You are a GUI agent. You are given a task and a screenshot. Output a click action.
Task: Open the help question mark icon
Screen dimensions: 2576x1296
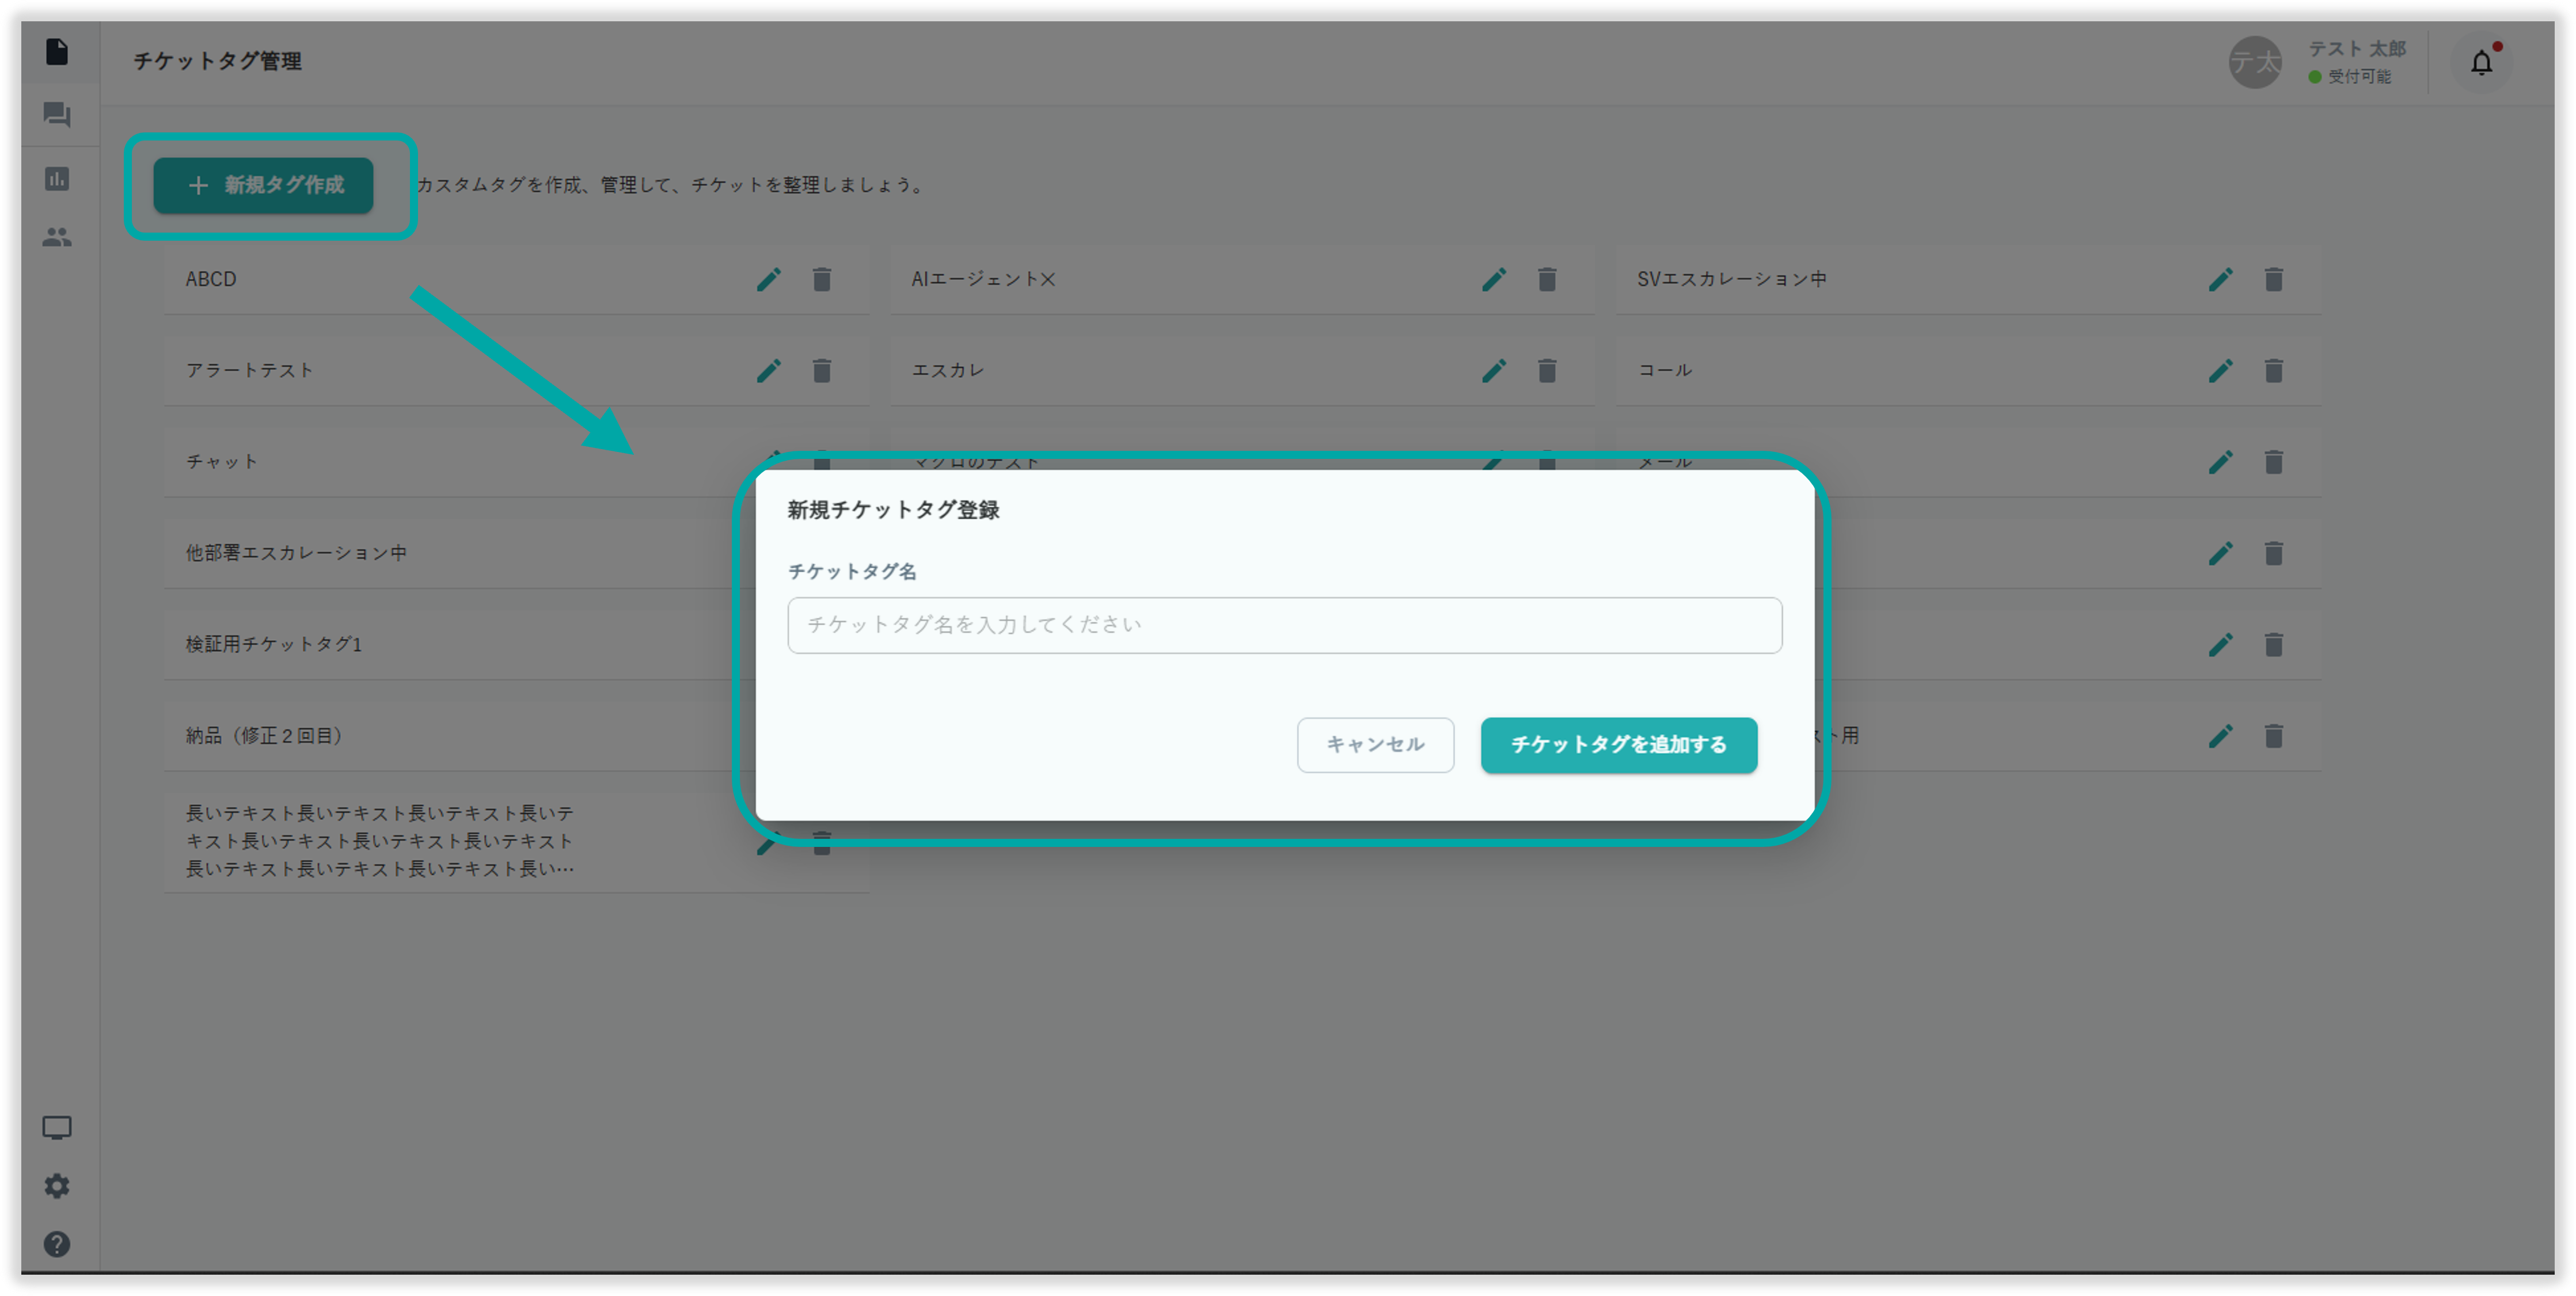click(x=57, y=1244)
